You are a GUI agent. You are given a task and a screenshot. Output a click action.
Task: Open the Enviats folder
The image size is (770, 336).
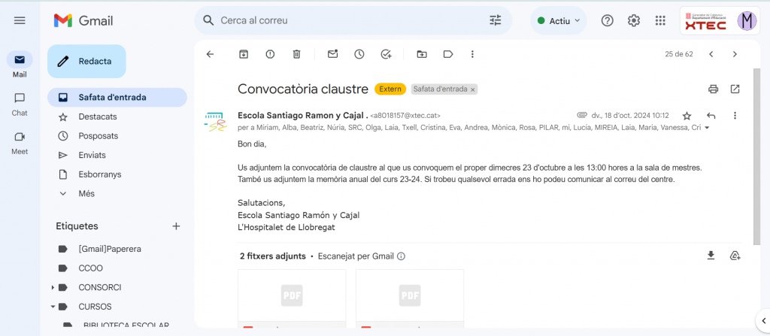92,155
